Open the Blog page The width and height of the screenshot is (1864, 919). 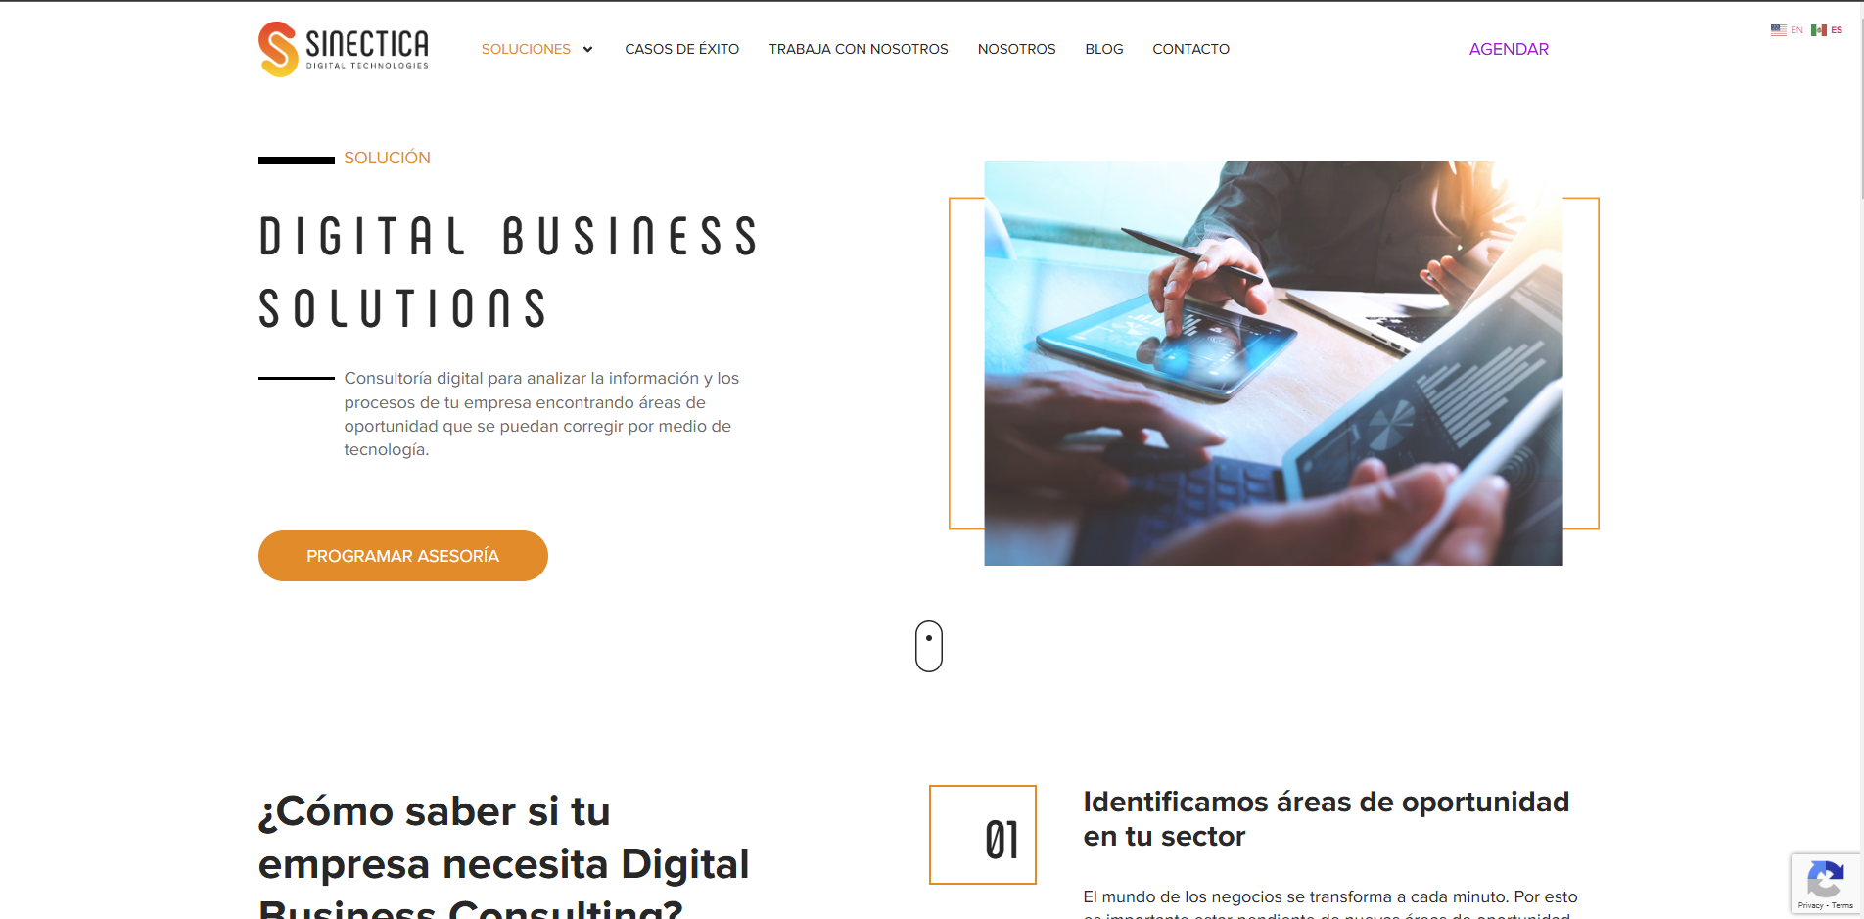(x=1104, y=49)
